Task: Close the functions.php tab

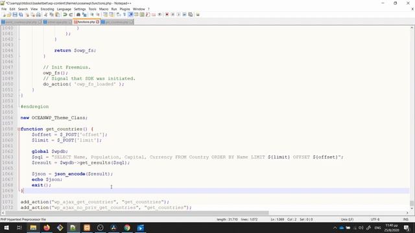Action: coord(98,22)
